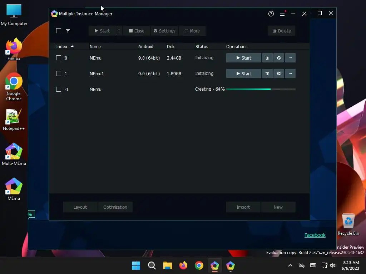Click the Android column header
366x274 pixels.
pos(146,47)
